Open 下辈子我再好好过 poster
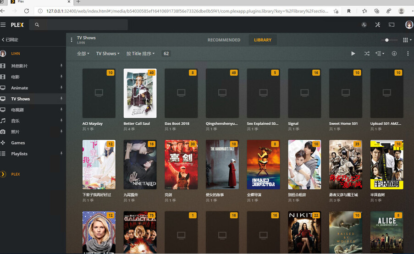 click(99, 165)
